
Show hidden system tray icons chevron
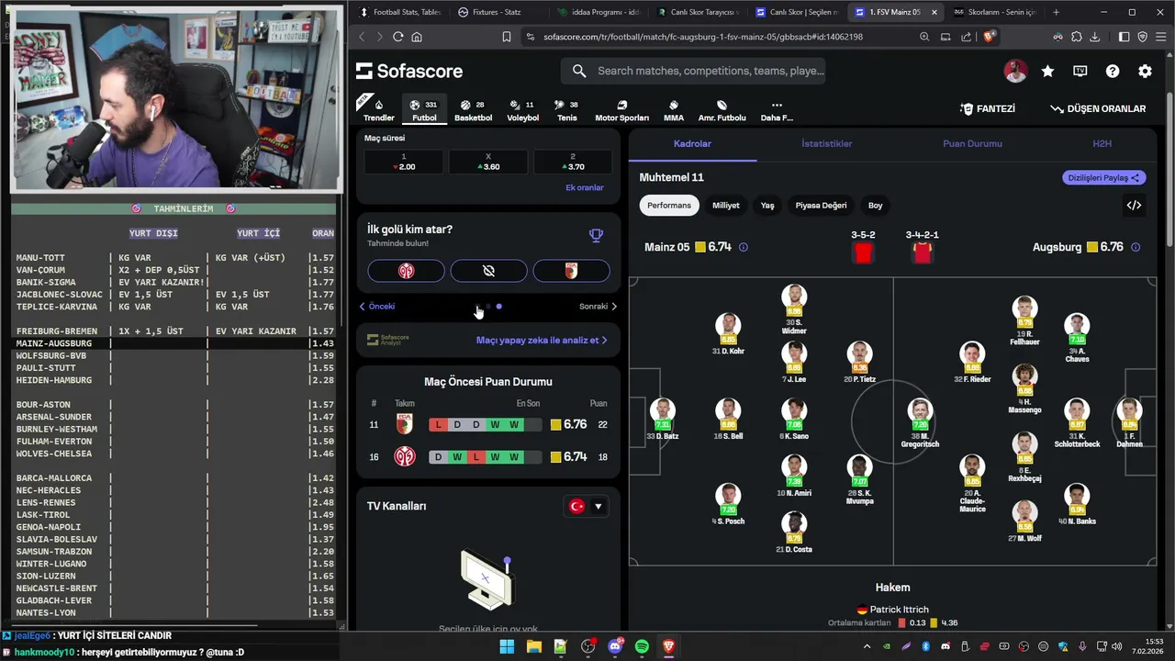pos(867,646)
